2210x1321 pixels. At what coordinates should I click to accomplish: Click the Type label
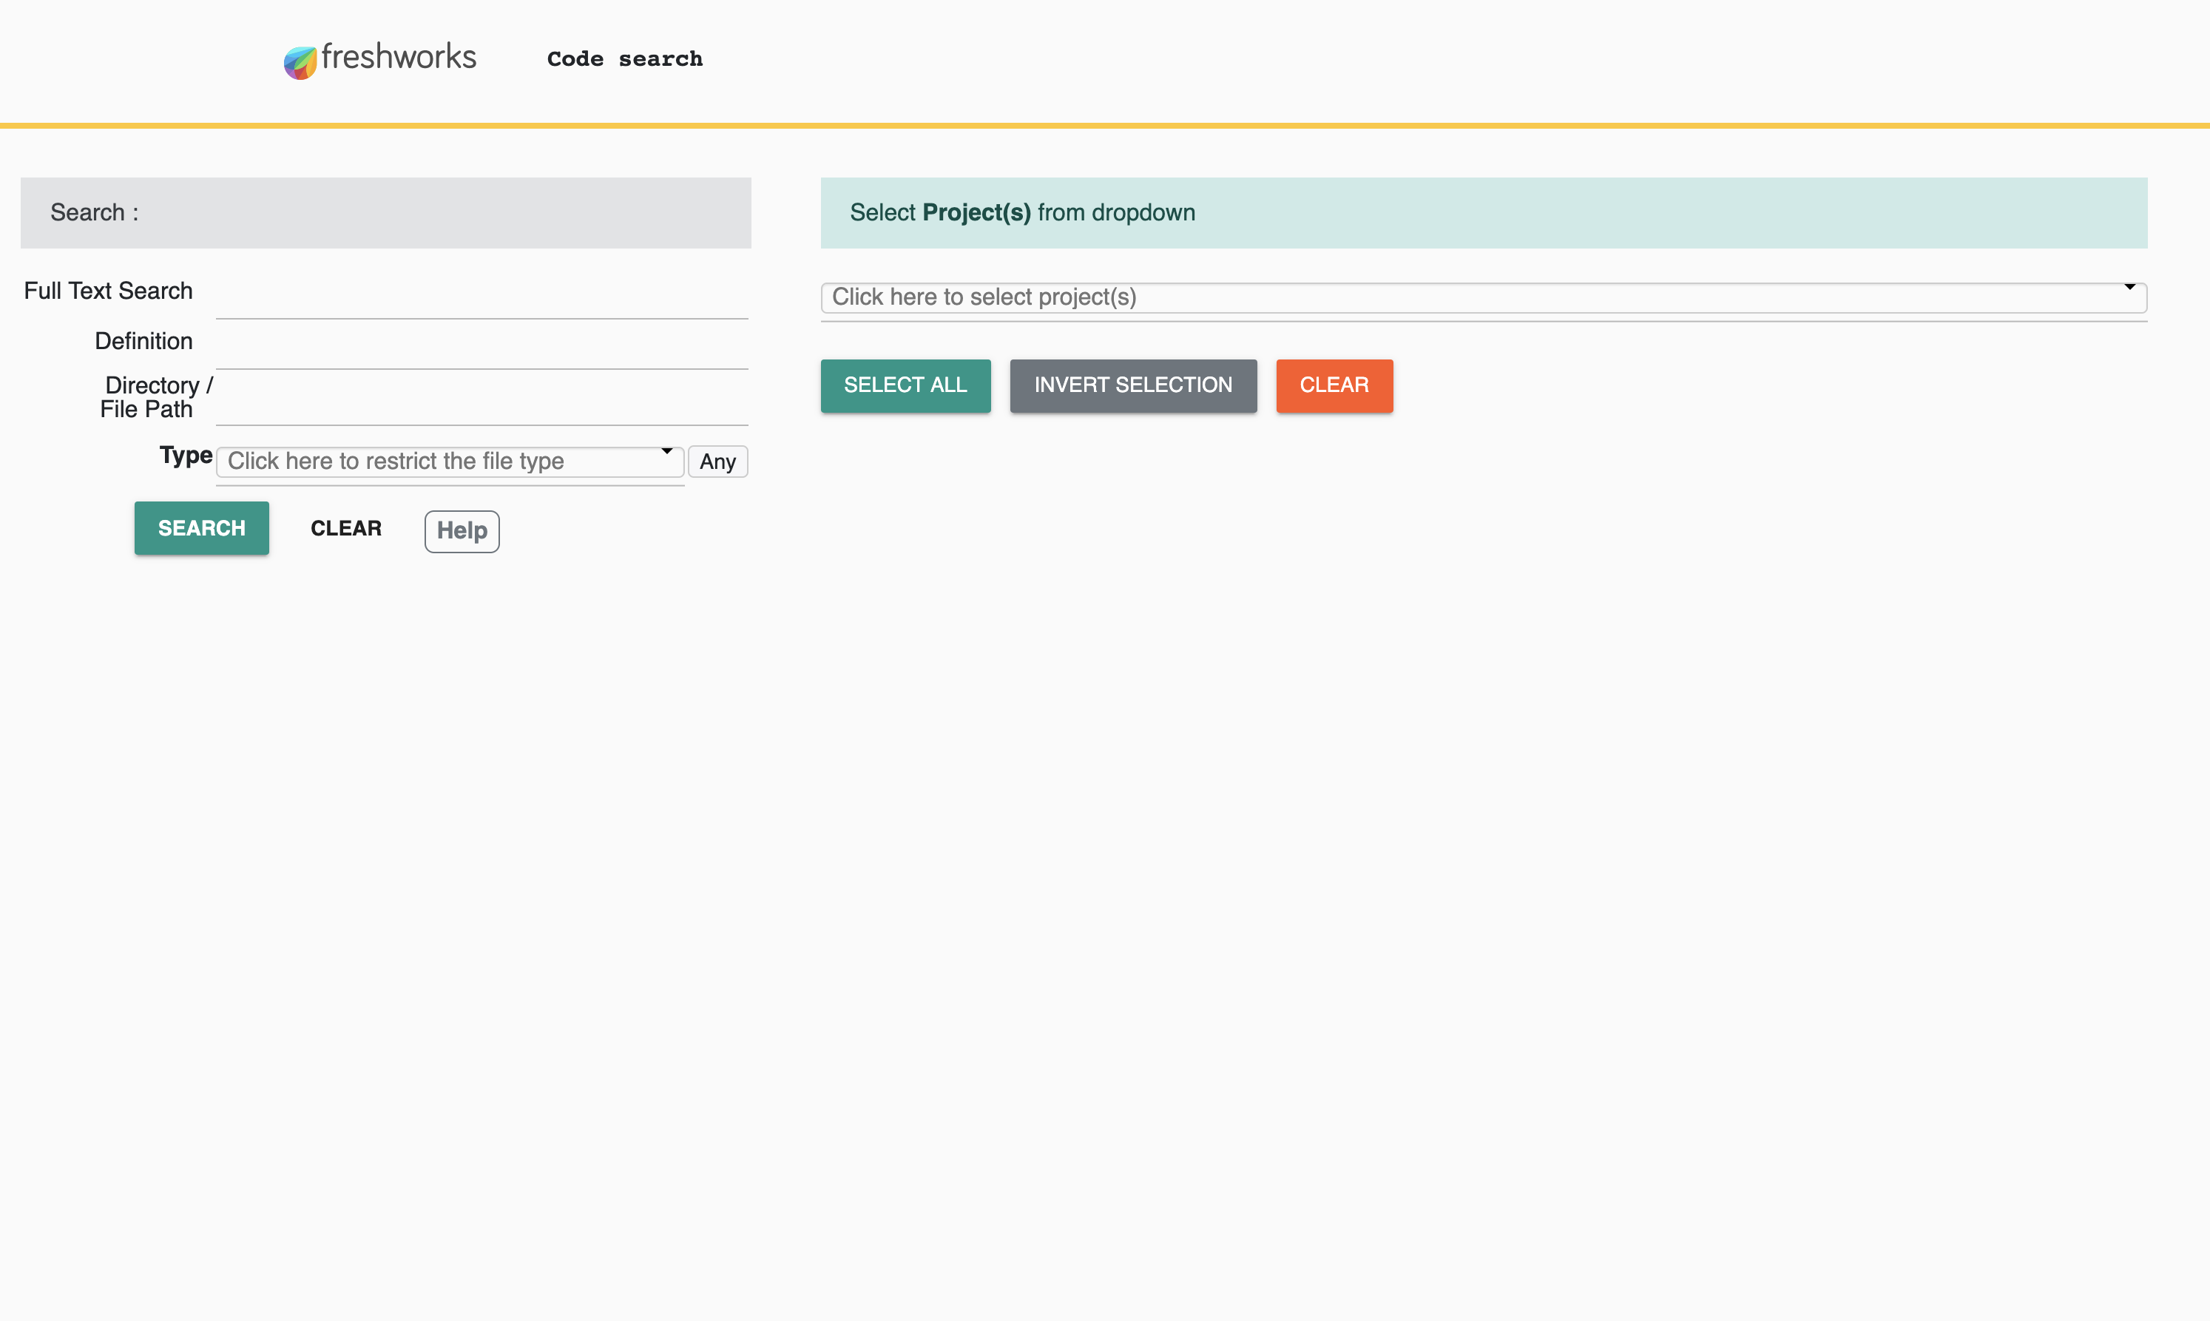(x=185, y=456)
